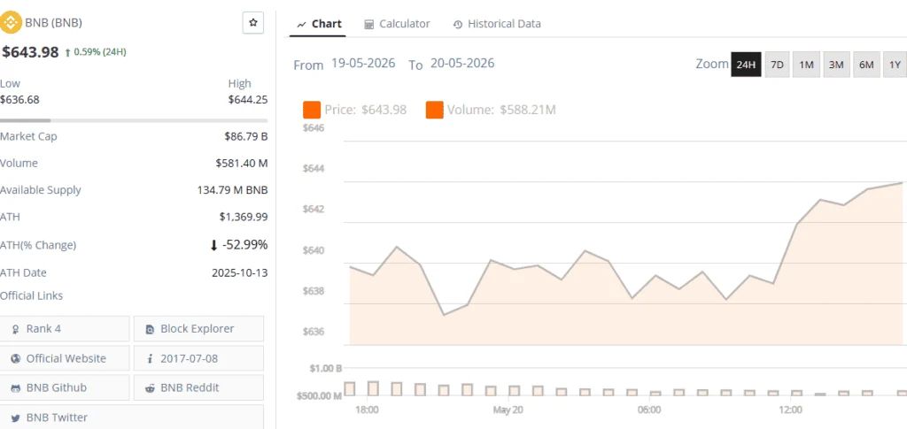
Task: Click the Low value $636.68
Action: pos(19,99)
